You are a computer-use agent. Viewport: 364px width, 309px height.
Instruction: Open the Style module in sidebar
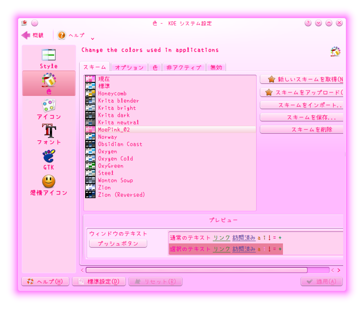(x=49, y=58)
